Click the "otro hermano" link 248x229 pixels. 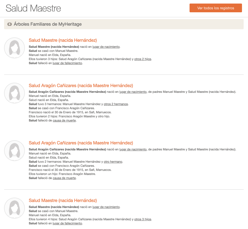pyautogui.click(x=113, y=162)
